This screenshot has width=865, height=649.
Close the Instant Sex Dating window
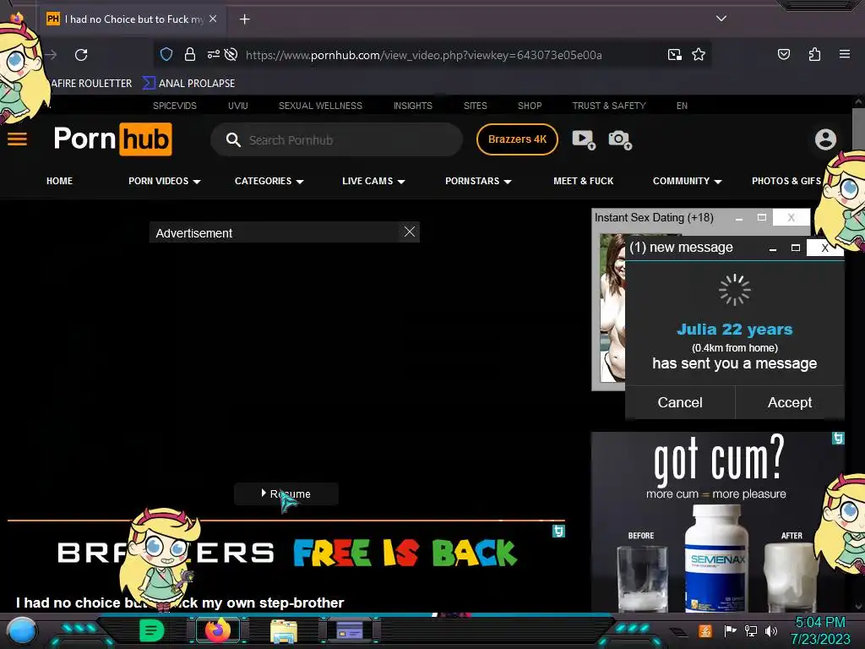click(x=791, y=217)
